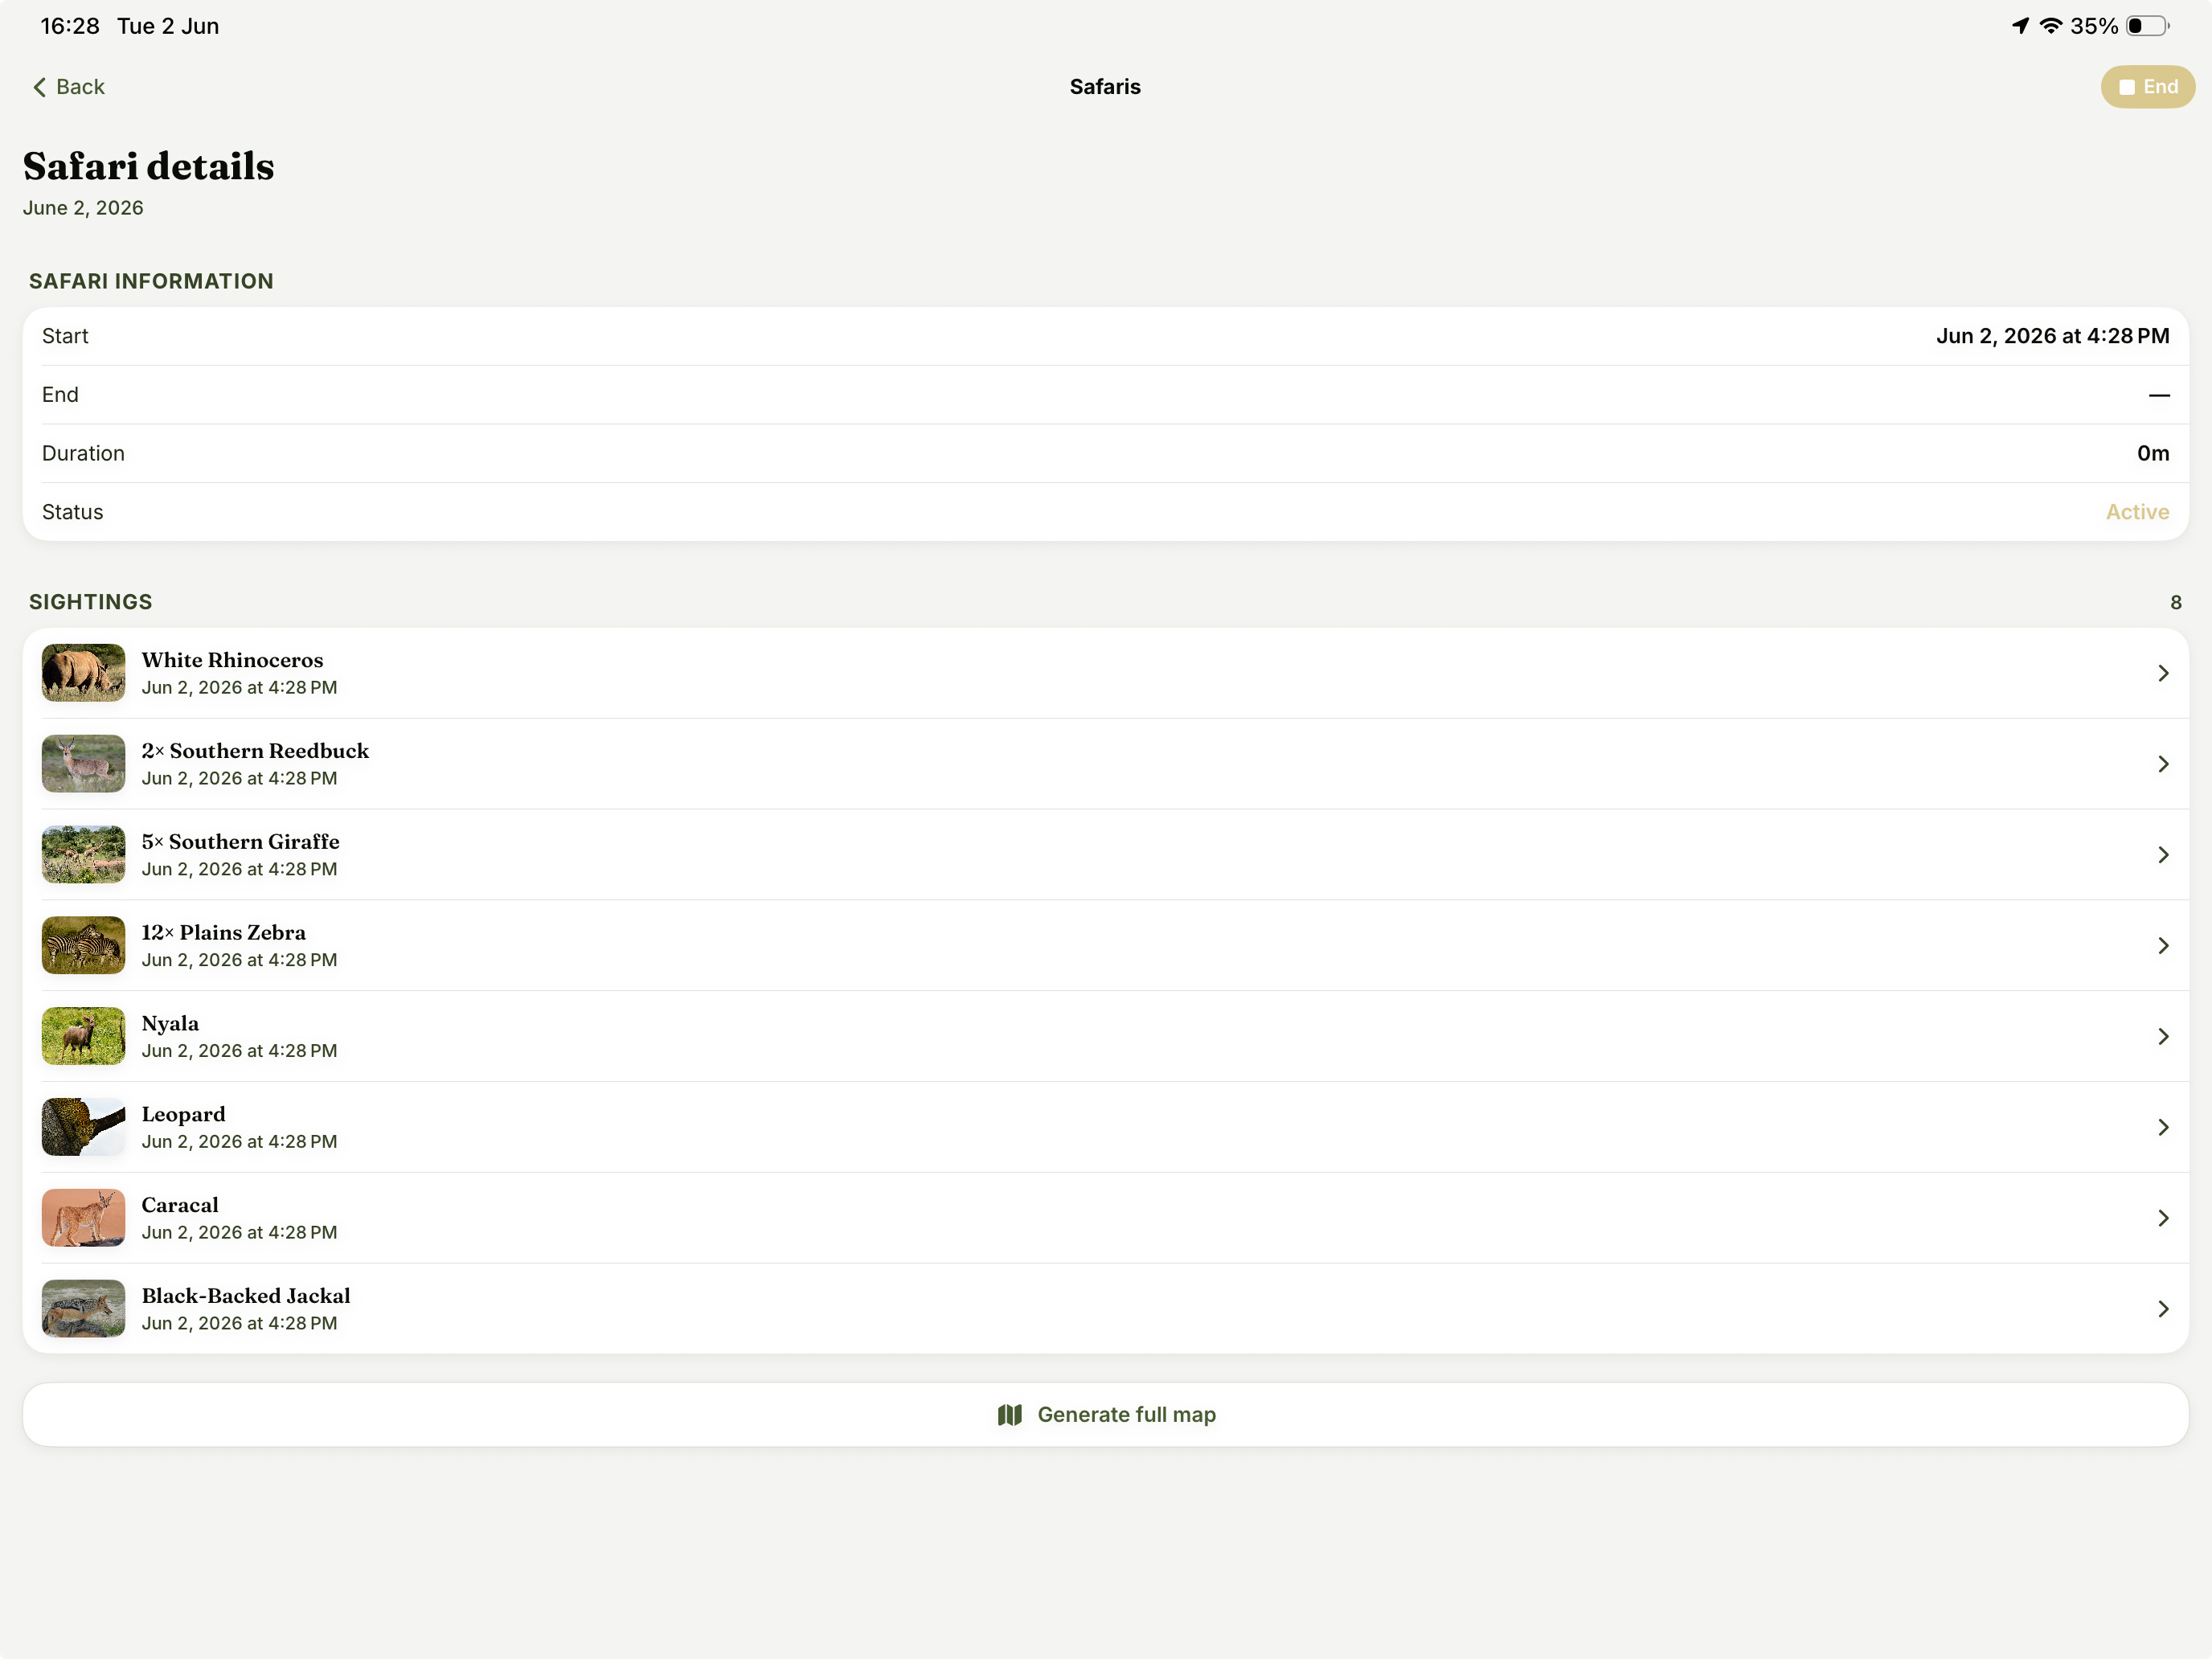2212x1659 pixels.
Task: Select 5× Southern Giraffe sighting title
Action: tap(240, 842)
